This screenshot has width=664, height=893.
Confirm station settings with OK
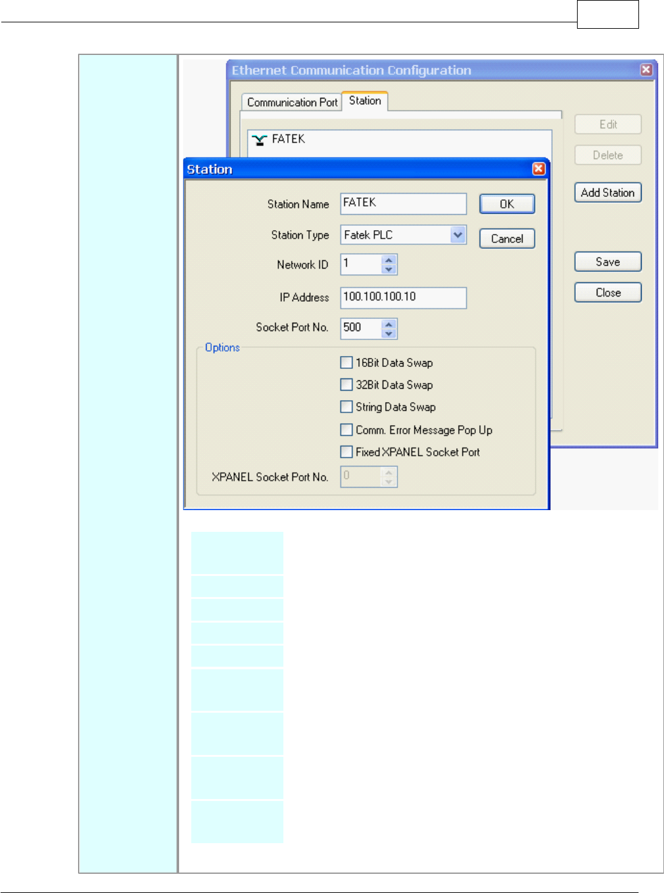pos(507,204)
